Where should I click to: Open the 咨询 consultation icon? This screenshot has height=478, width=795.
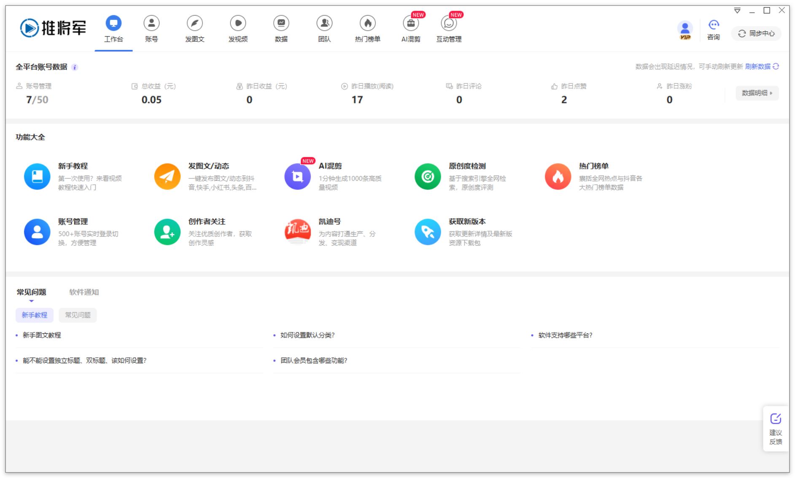[714, 30]
